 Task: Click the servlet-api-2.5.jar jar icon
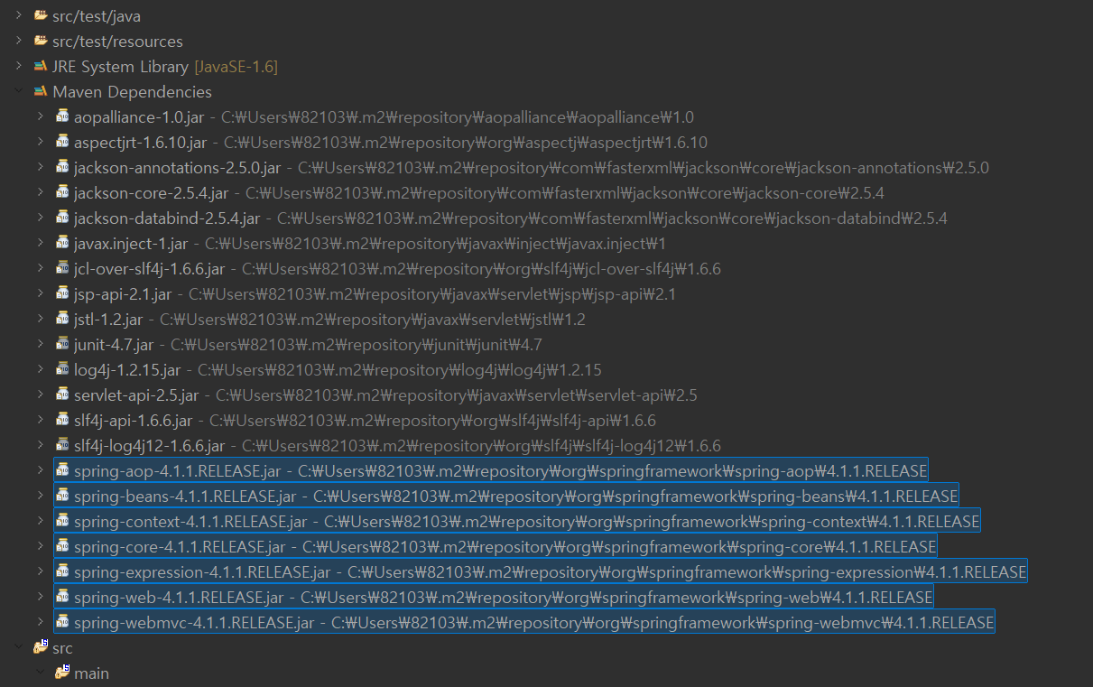[x=62, y=395]
